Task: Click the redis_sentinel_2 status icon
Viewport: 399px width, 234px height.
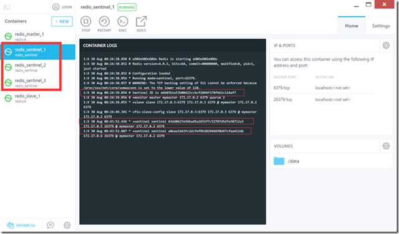Action: 8,67
